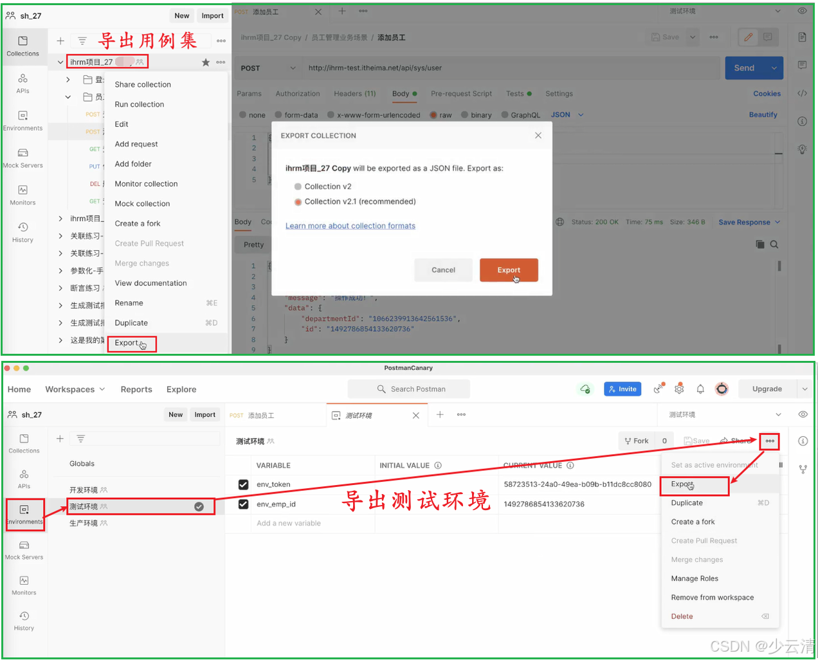The image size is (818, 660).
Task: Open notifications bell in PostmanCanary header
Action: [700, 389]
